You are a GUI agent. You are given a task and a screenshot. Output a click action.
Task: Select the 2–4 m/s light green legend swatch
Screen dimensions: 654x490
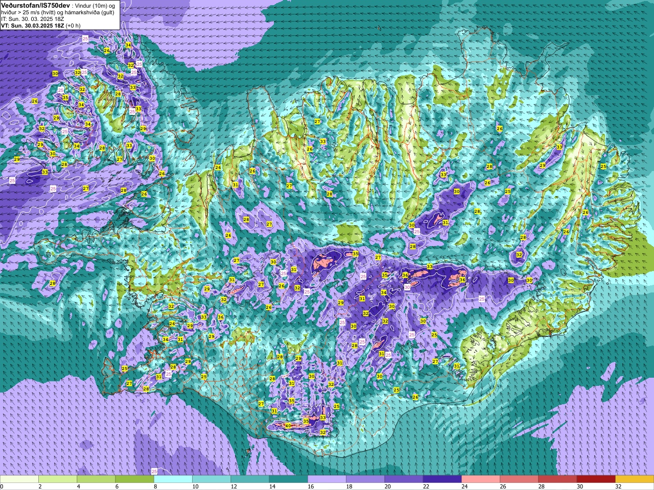[x=58, y=479]
